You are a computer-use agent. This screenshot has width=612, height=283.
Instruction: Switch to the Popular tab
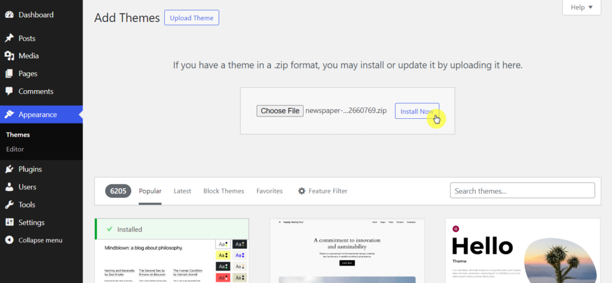150,191
